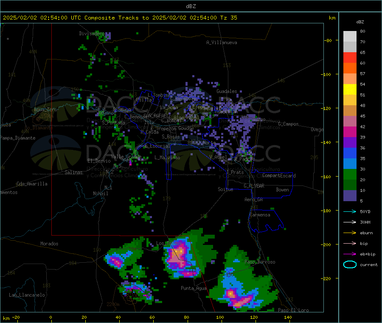Viewport: 382px width, 323px height.
Task: Click the SAN_RAFAEL city label
Action: [x=156, y=115]
